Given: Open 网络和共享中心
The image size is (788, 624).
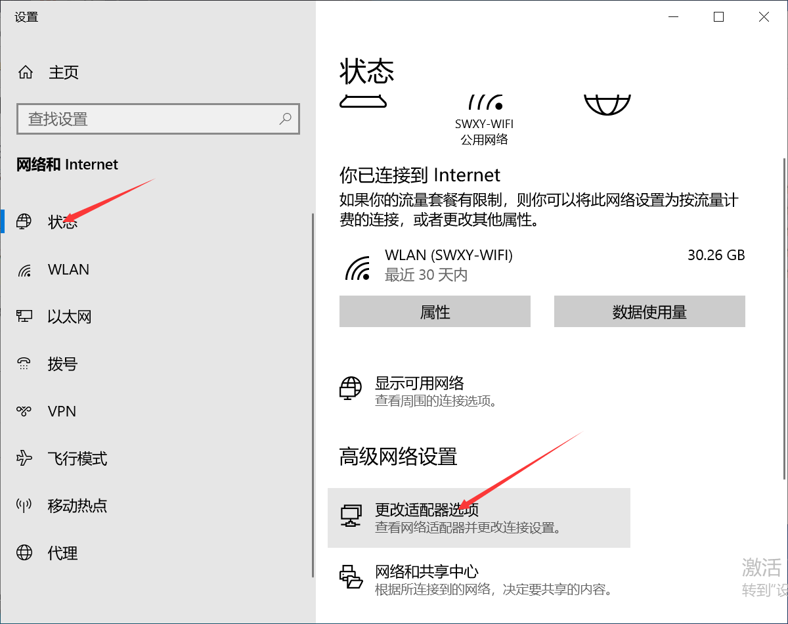Looking at the screenshot, I should pos(427,571).
